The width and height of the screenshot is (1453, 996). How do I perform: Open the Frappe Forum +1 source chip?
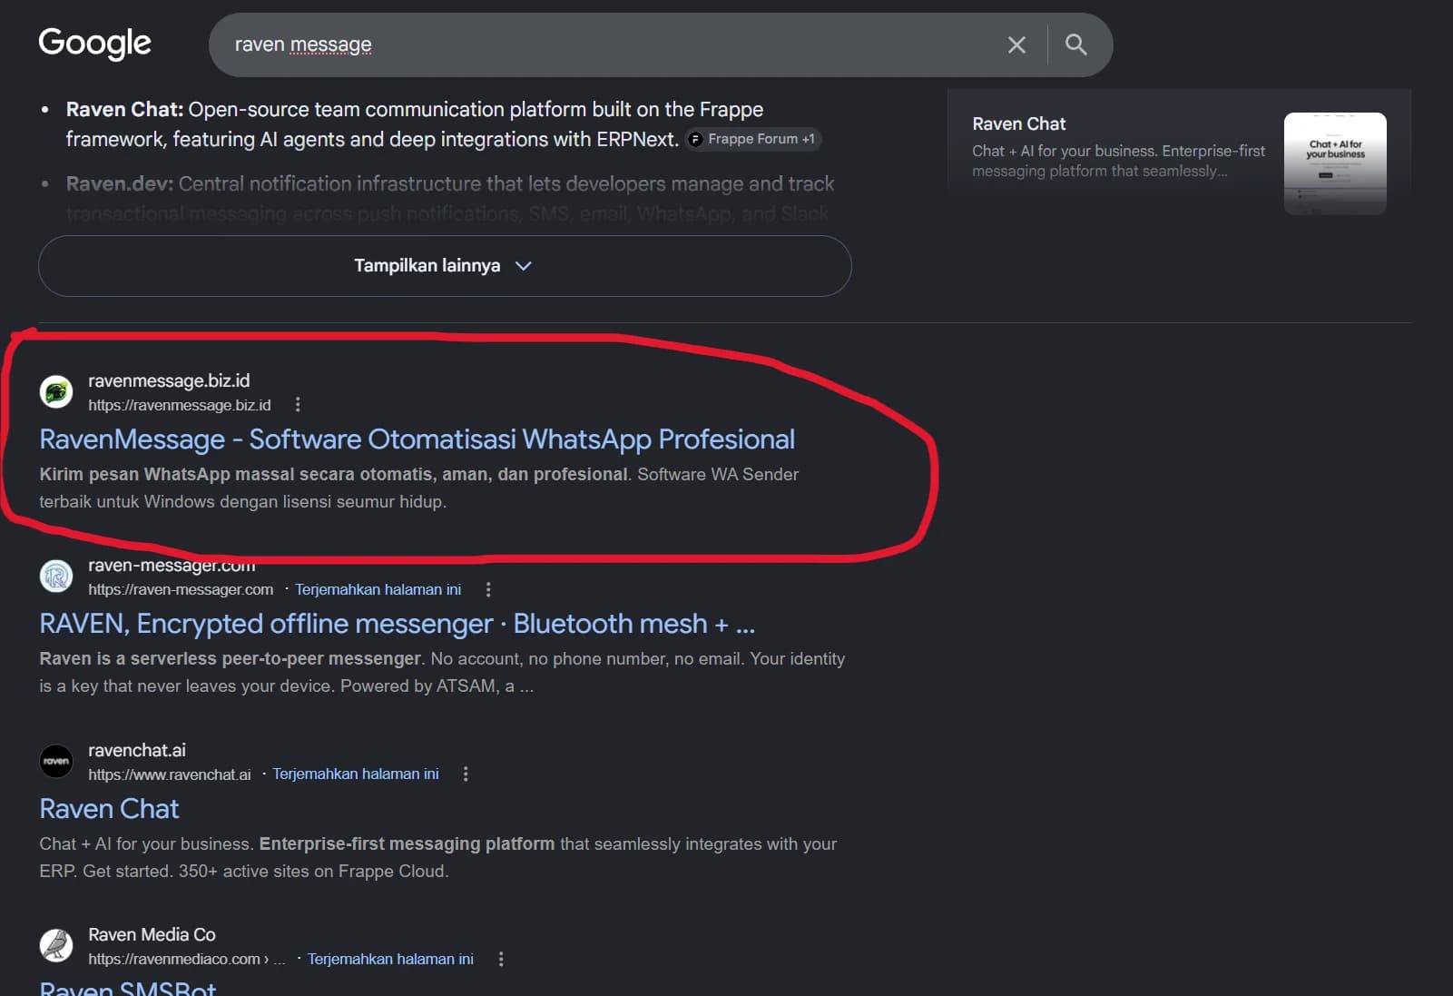click(752, 139)
